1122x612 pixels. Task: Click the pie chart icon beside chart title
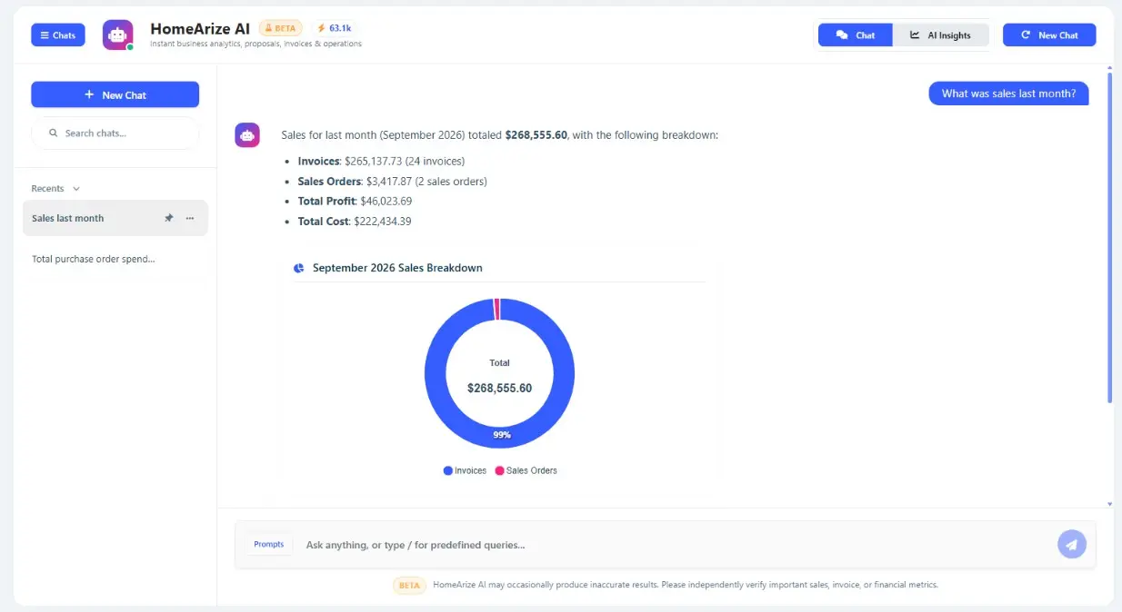(x=299, y=268)
